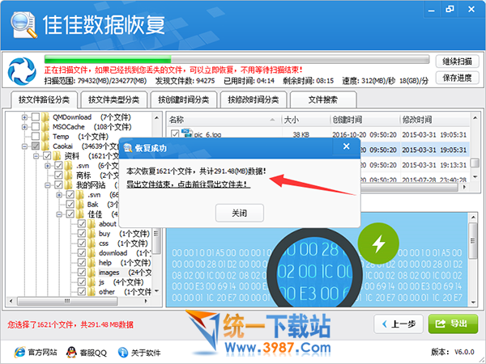Click the preview pane vertical scrollbar thumb
Viewport: 486px width, 364px height.
click(x=473, y=241)
